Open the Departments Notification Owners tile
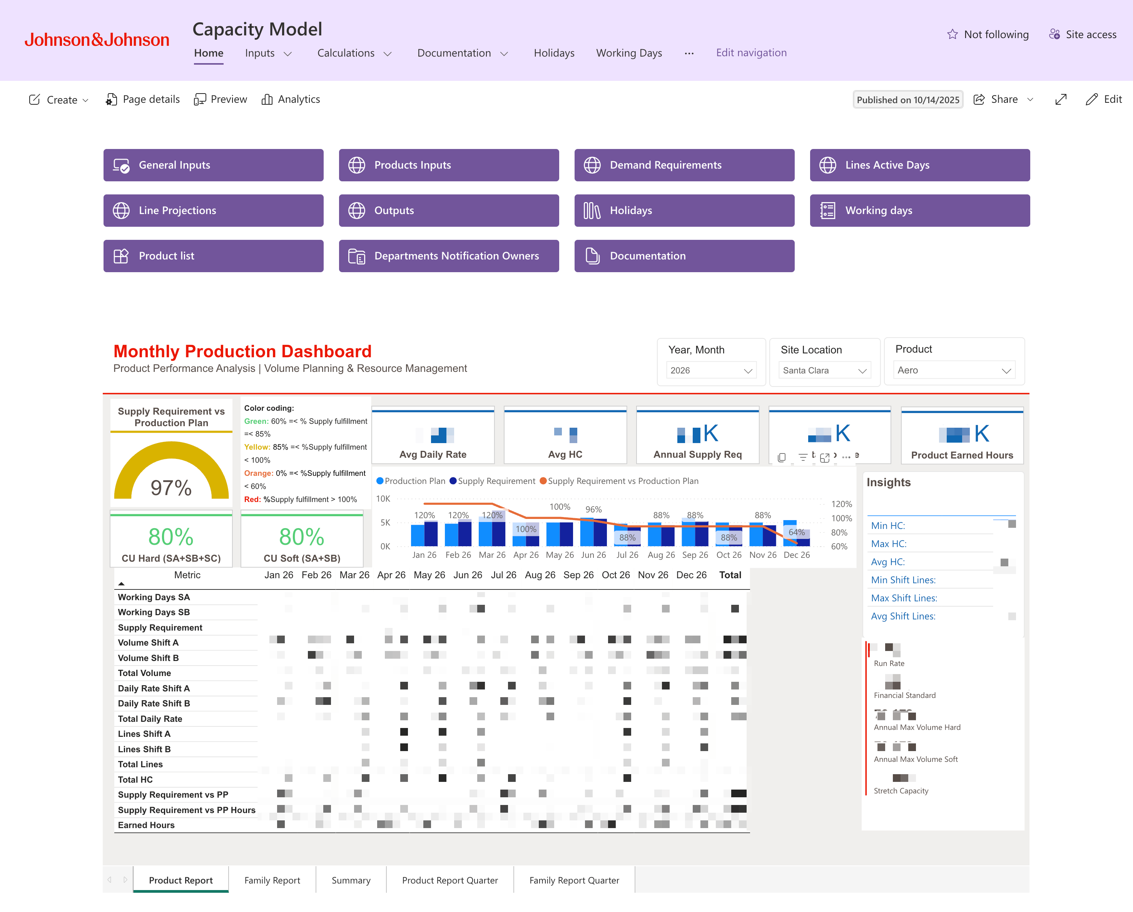 pyautogui.click(x=449, y=256)
